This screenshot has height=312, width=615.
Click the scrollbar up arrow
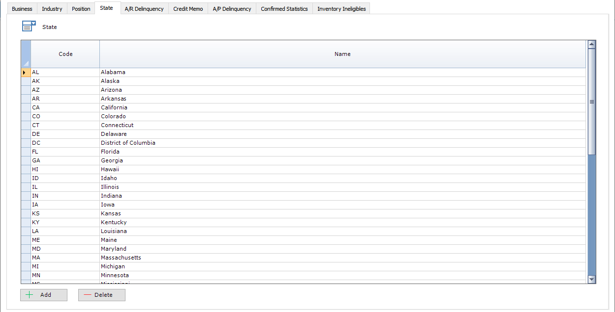pyautogui.click(x=592, y=44)
